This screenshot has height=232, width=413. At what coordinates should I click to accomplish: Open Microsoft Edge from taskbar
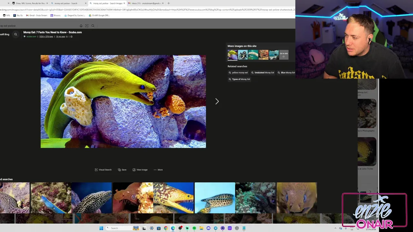tap(173, 228)
